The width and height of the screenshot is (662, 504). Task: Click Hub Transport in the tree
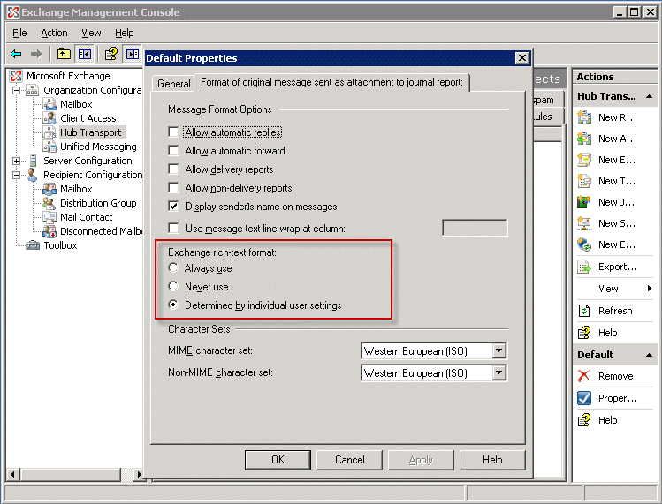91,132
